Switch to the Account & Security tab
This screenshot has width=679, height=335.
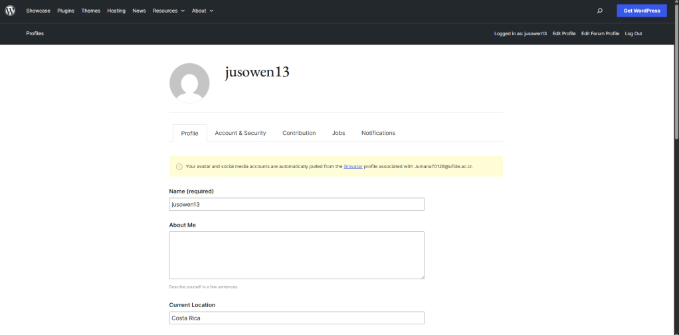click(241, 133)
